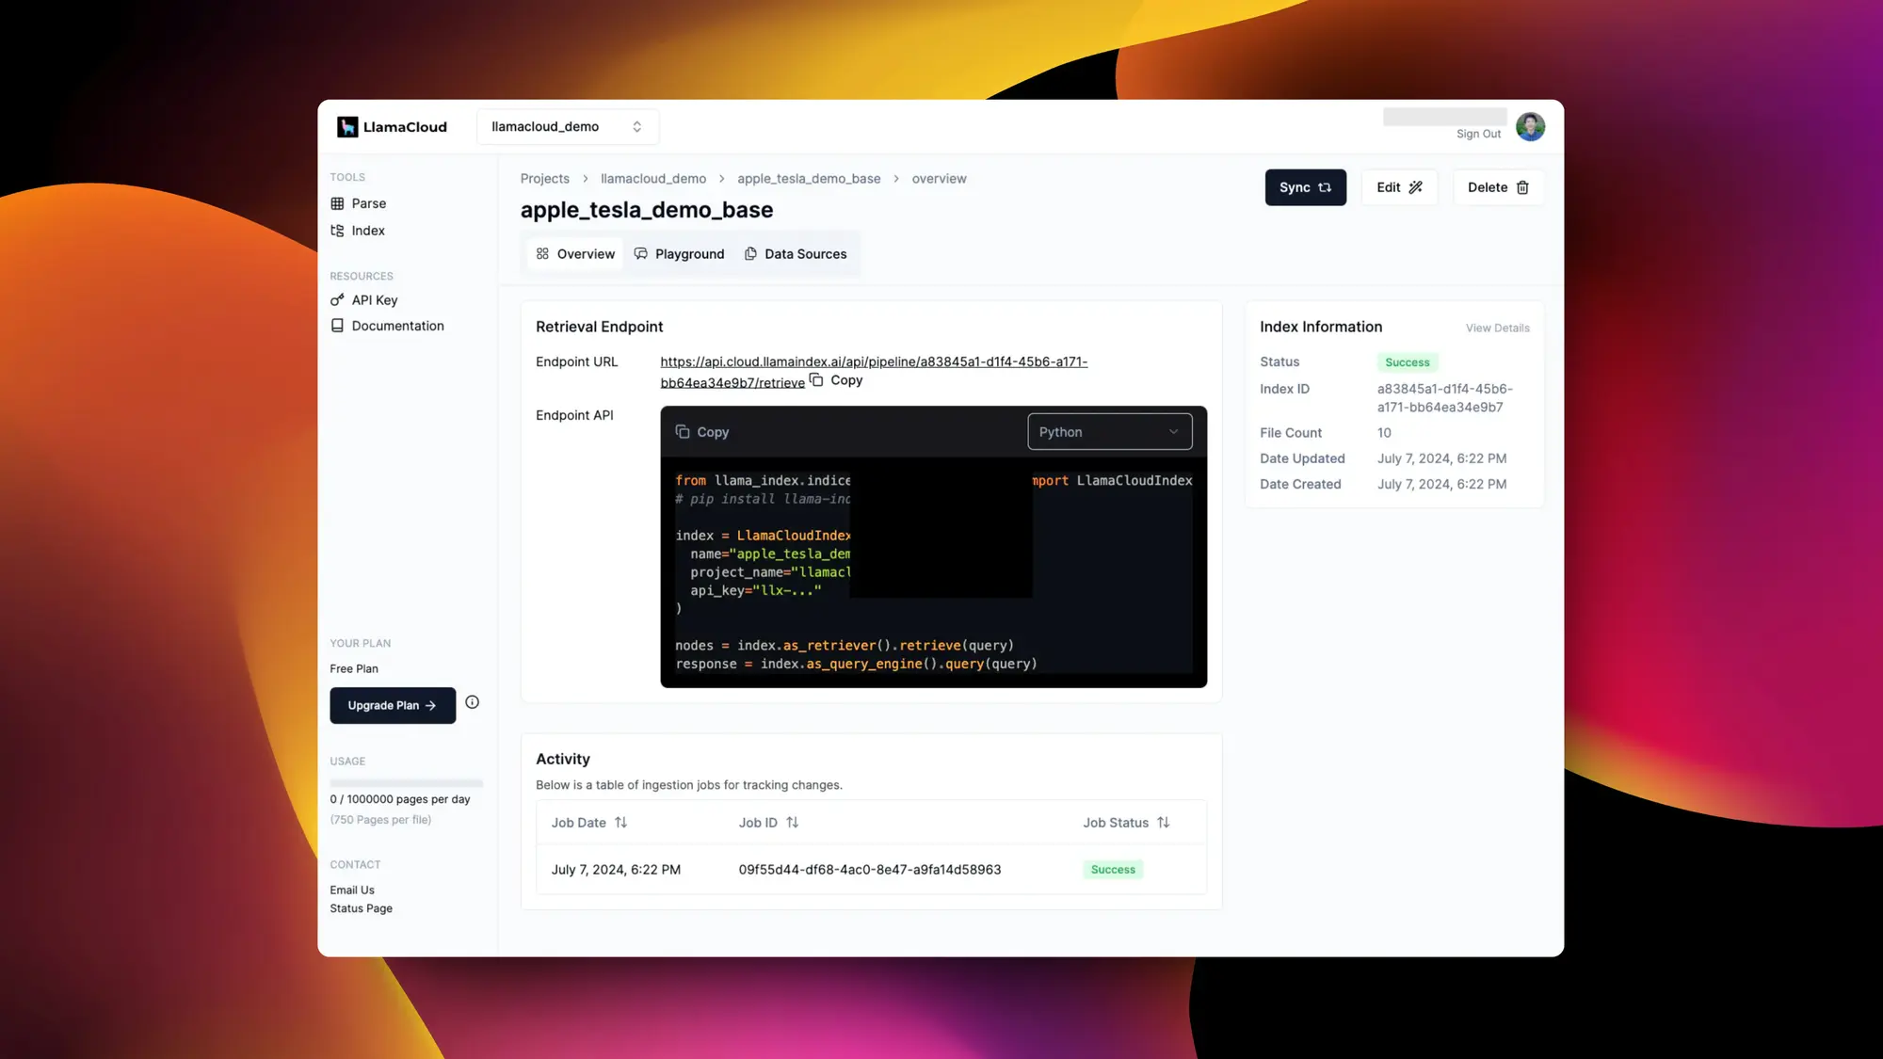The width and height of the screenshot is (1883, 1059).
Task: Open the Parse tool in the sidebar
Action: (359, 203)
